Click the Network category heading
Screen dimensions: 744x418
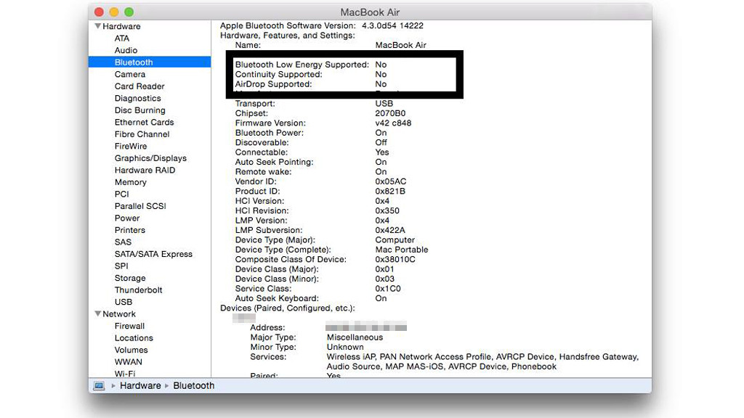[119, 313]
